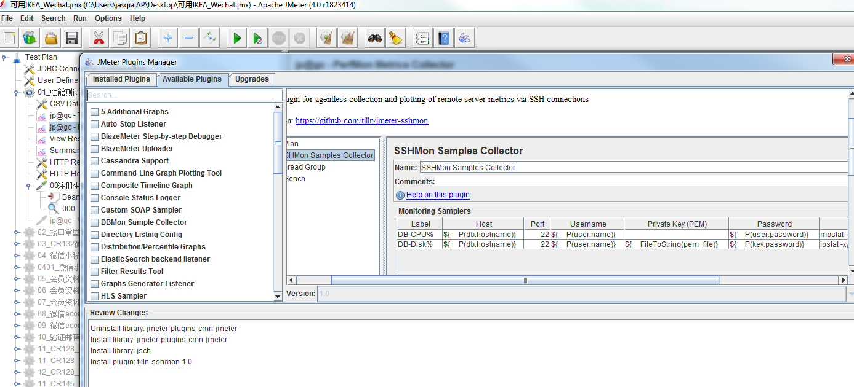This screenshot has height=387, width=854.
Task: Click the Cut scissors icon
Action: (98, 38)
